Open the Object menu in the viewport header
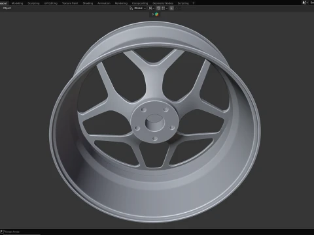This screenshot has width=314, height=235. pyautogui.click(x=7, y=8)
